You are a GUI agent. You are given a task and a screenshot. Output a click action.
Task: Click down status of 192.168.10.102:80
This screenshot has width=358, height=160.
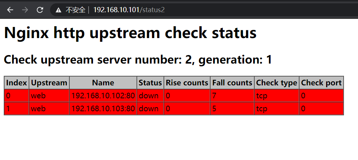click(150, 96)
